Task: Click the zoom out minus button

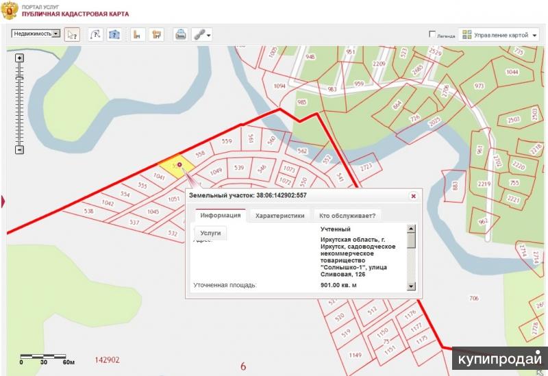Action: click(x=20, y=149)
